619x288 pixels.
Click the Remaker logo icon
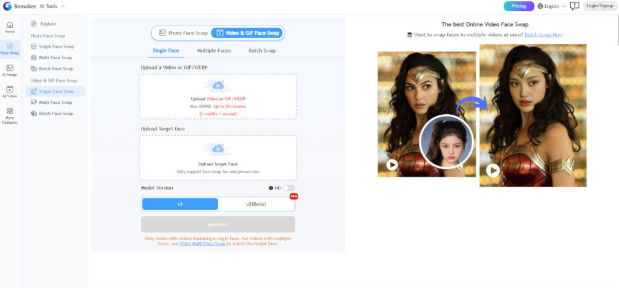click(7, 6)
